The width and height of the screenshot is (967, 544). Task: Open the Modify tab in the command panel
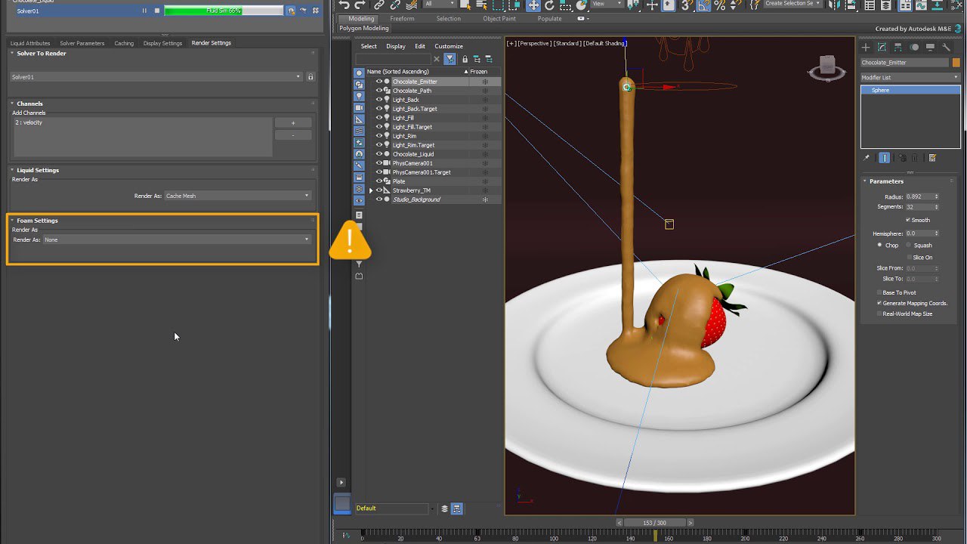882,47
